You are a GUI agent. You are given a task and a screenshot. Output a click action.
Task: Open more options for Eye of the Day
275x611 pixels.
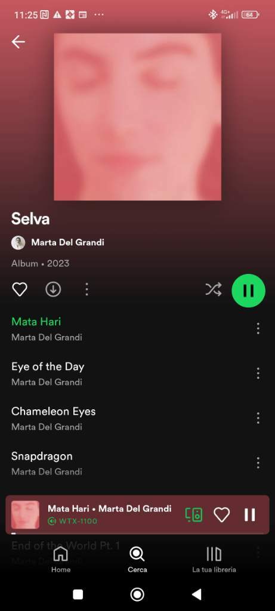coord(258,374)
